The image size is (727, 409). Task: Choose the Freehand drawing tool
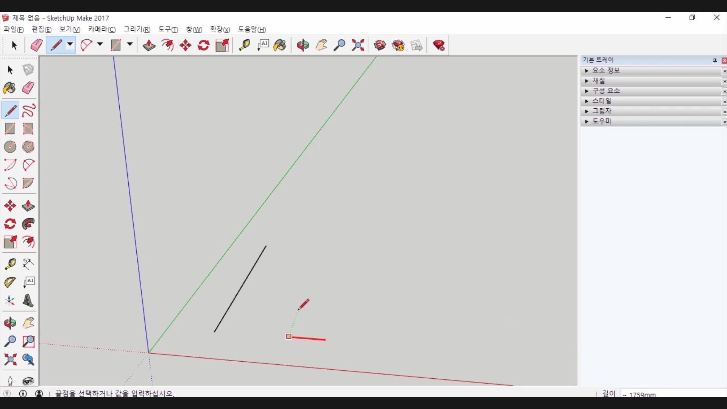coord(28,110)
